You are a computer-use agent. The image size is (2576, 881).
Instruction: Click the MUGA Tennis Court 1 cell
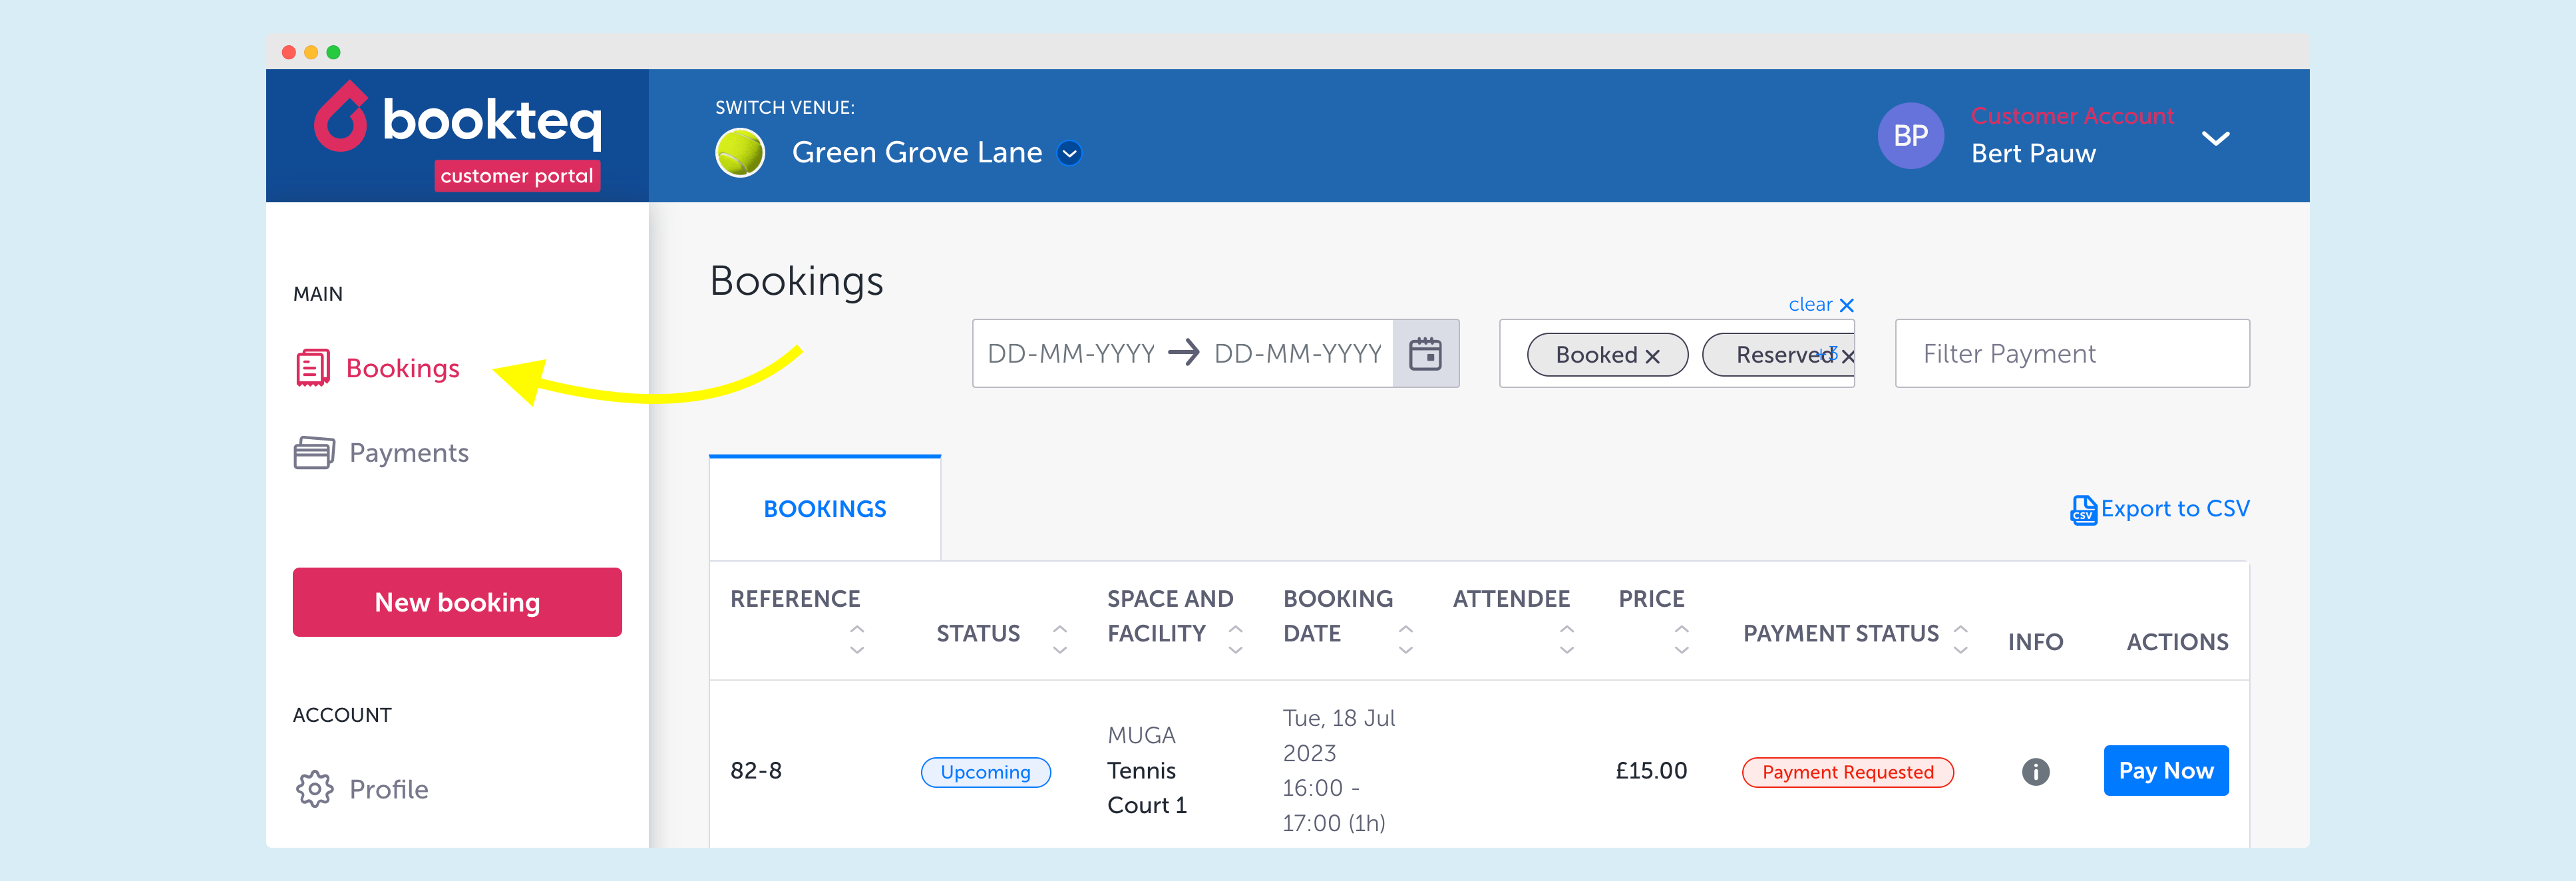1147,770
